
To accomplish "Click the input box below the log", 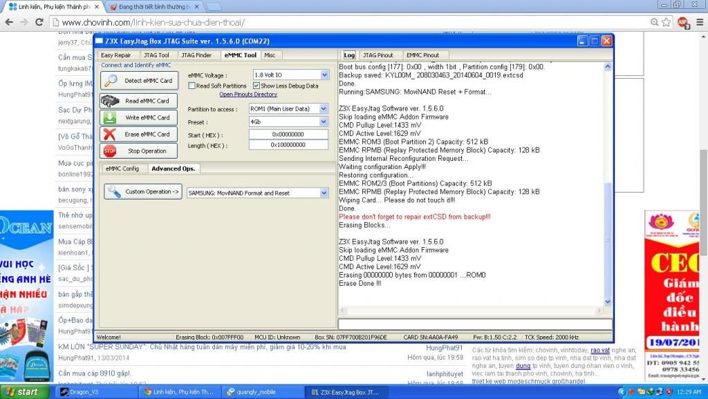I will (475, 324).
